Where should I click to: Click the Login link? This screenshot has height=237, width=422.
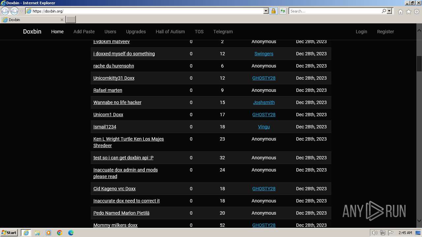[x=361, y=32]
